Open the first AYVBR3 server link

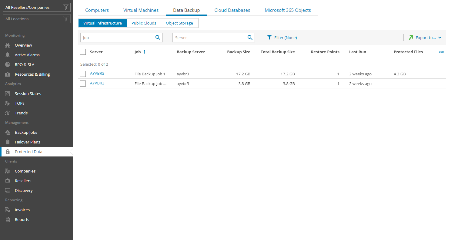point(97,74)
